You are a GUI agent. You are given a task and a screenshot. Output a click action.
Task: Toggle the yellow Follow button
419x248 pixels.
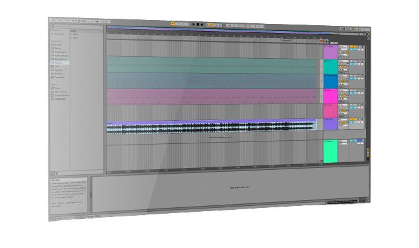pos(172,24)
